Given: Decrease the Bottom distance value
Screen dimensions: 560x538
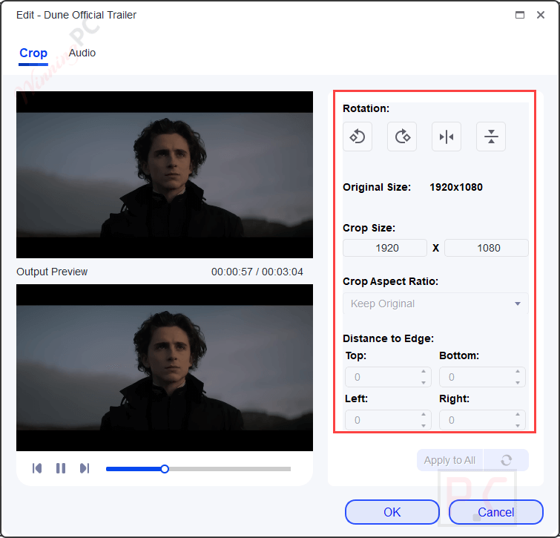Looking at the screenshot, I should pos(518,383).
